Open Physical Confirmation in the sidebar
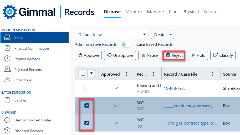Image resolution: width=240 pixels, height=135 pixels. (x=31, y=48)
